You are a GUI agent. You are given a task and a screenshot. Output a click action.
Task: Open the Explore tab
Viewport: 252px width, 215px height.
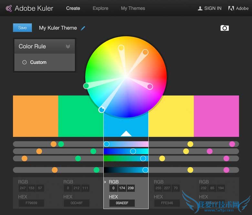(100, 8)
